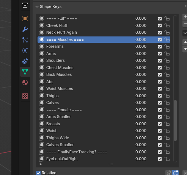This screenshot has width=187, height=175.
Task: Click the Calves shape key icon
Action: click(41, 103)
